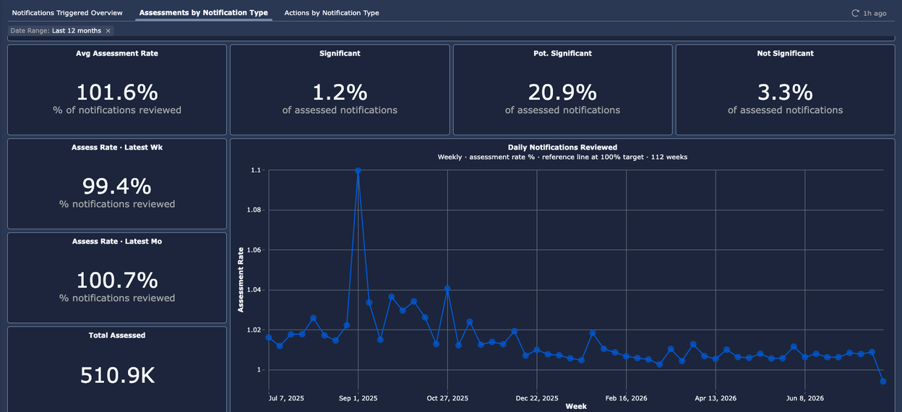Select the Not Significant 3.3% card
This screenshot has width=902, height=412.
pyautogui.click(x=785, y=90)
